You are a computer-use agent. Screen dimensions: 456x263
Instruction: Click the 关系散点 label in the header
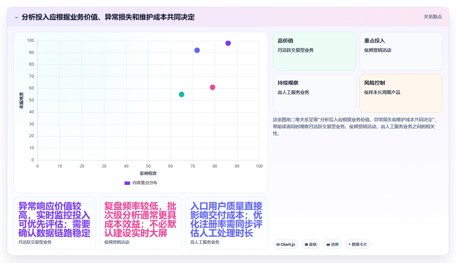[432, 17]
